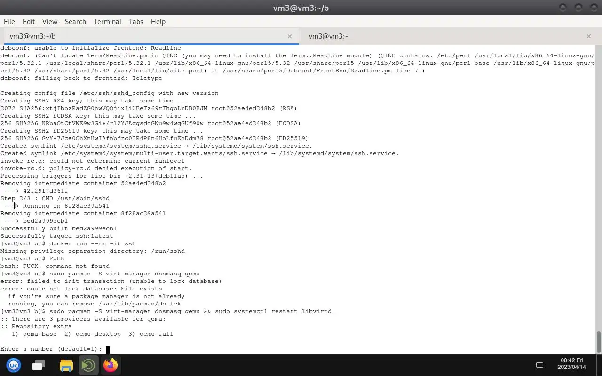The image size is (602, 376).
Task: Maximize the terminal window from the title bar
Action: tap(578, 8)
